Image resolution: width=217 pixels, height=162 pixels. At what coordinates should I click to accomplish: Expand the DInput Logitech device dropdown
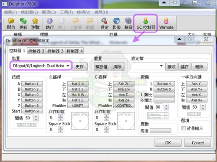click(41, 66)
